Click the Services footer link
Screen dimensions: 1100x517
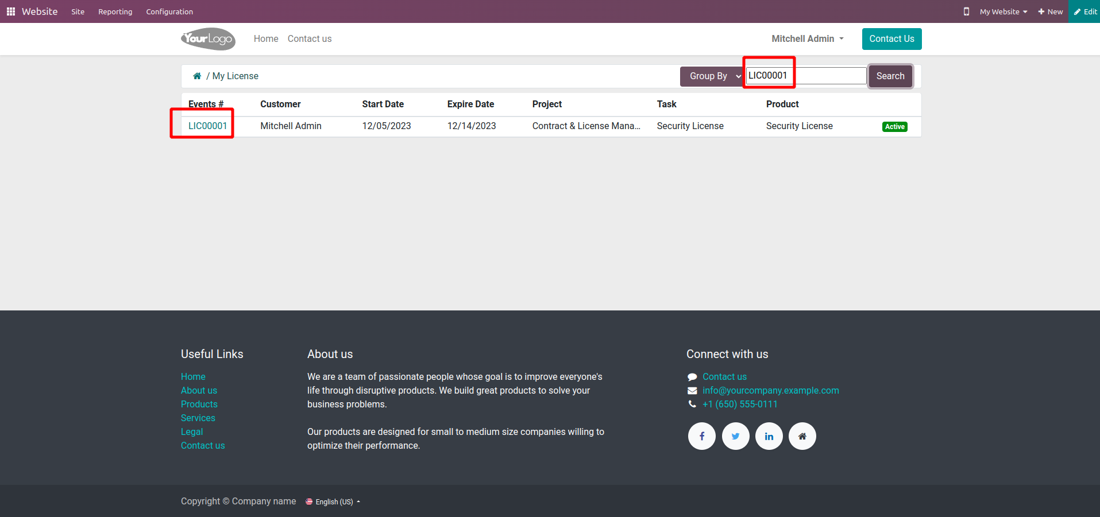198,418
